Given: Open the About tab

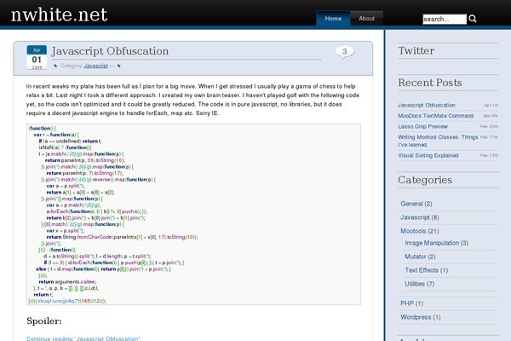Looking at the screenshot, I should 366,18.
